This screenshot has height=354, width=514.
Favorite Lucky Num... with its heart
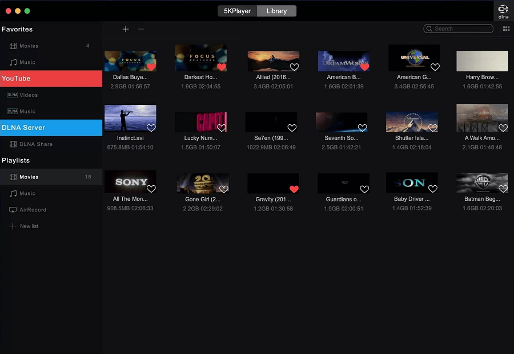(x=222, y=128)
